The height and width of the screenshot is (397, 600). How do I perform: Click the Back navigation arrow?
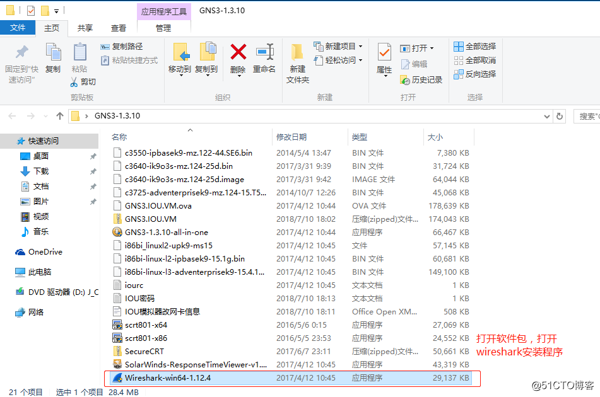coord(12,116)
